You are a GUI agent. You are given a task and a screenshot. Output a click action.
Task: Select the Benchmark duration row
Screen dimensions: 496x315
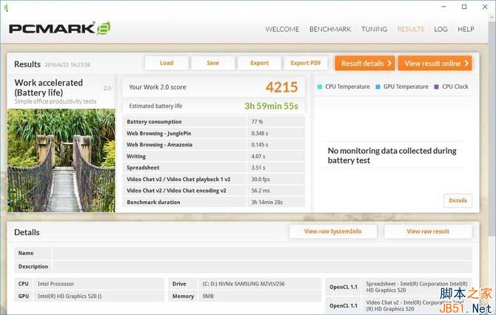214,202
